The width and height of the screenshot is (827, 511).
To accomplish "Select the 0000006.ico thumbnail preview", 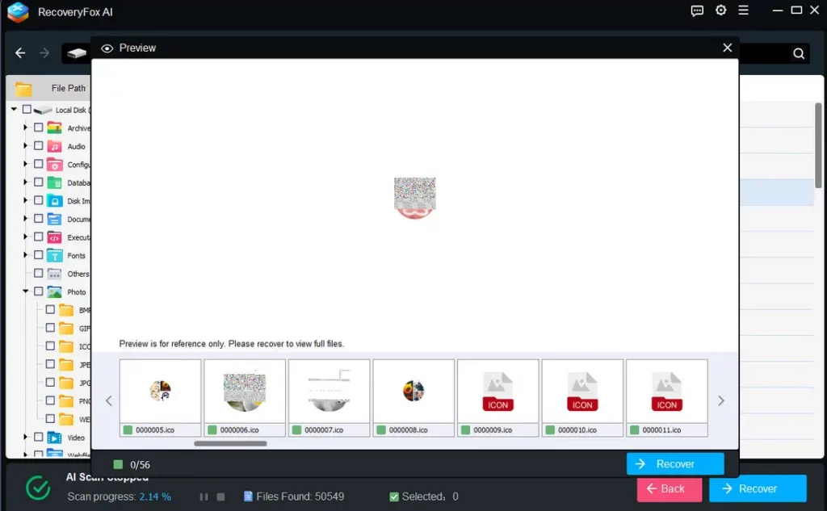I will tap(244, 392).
